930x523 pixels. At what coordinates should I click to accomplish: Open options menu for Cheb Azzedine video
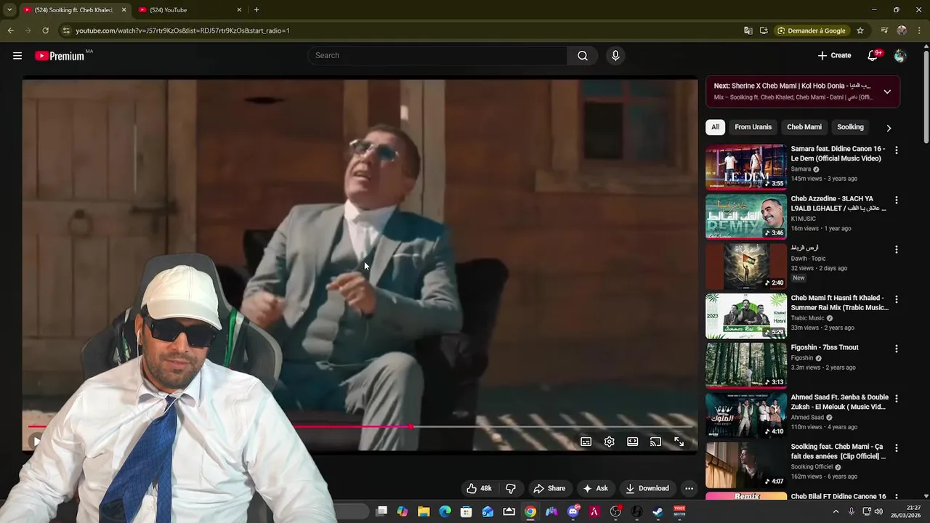(x=896, y=200)
